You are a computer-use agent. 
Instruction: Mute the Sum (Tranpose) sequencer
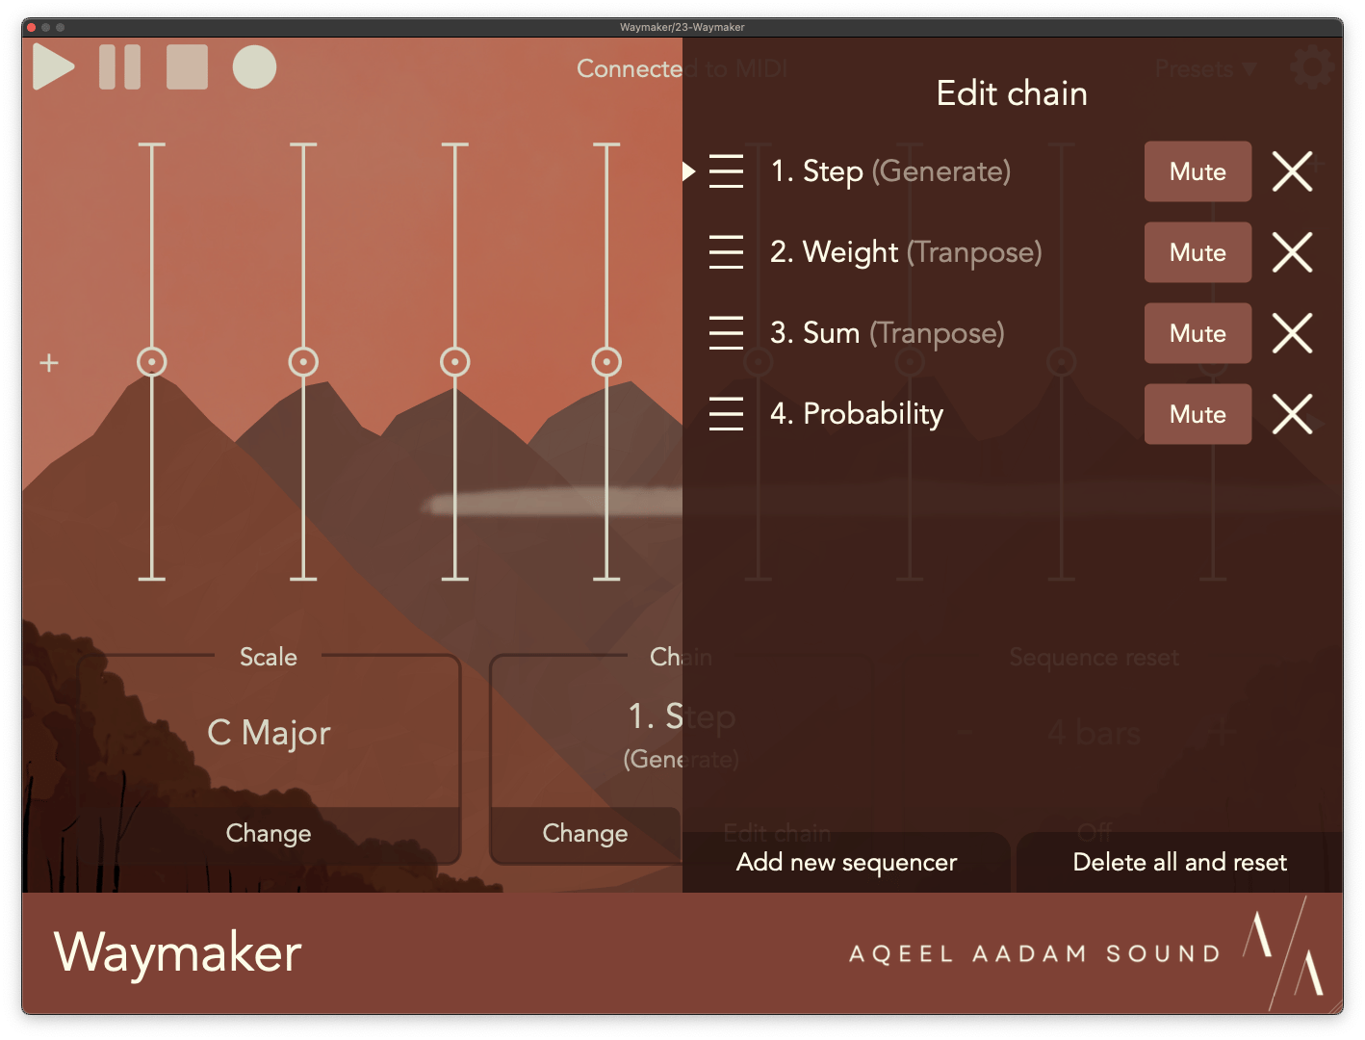[x=1198, y=333]
